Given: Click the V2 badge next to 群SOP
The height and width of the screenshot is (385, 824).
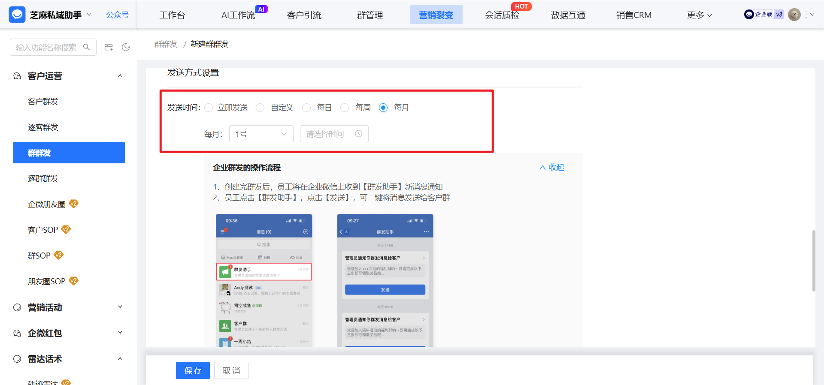Looking at the screenshot, I should [x=58, y=255].
